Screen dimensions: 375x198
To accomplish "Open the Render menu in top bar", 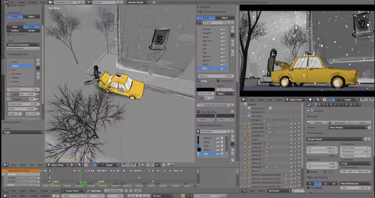I will point(22,2).
